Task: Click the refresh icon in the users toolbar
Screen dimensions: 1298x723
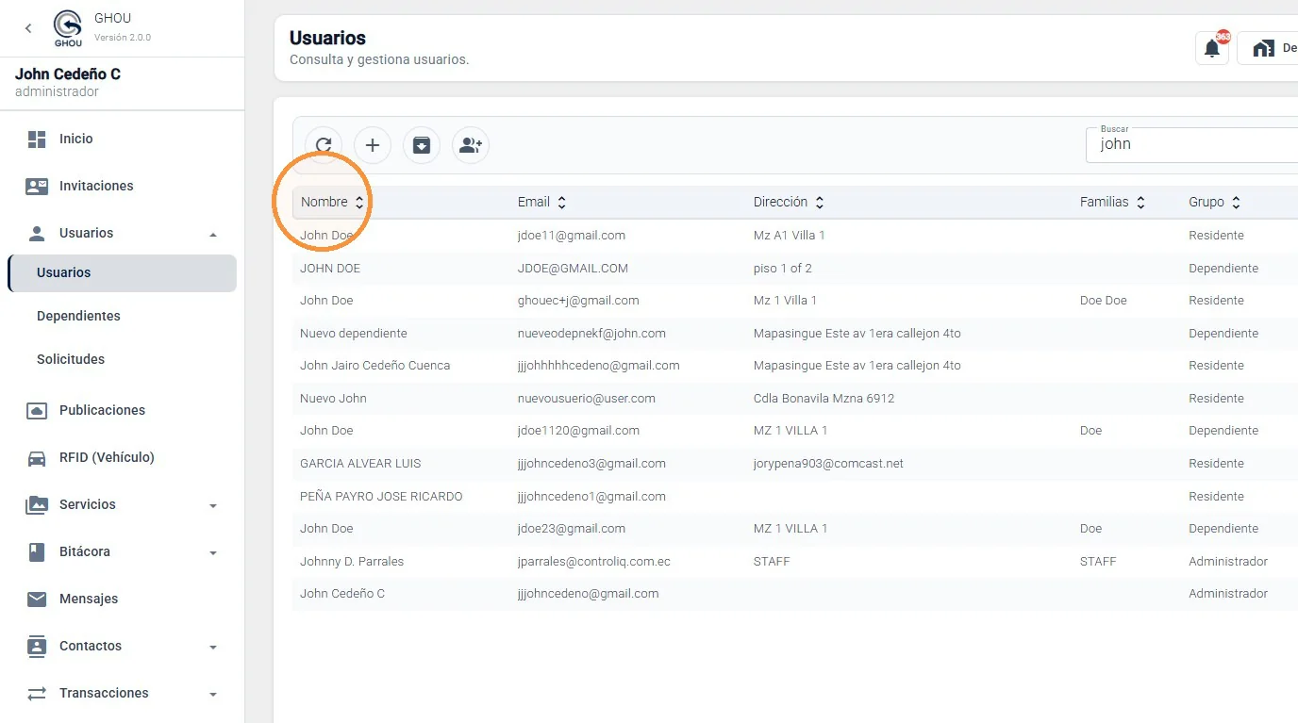Action: tap(324, 145)
